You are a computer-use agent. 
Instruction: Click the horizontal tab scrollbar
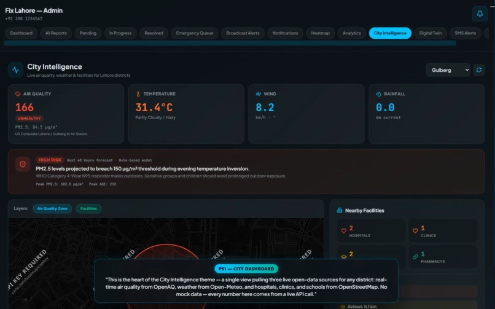pos(230,43)
